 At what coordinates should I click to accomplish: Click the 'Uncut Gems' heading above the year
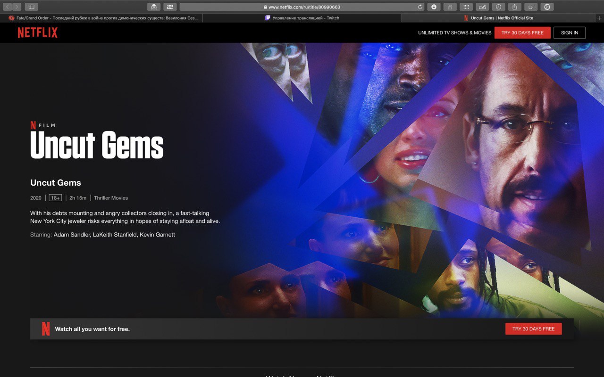56,183
